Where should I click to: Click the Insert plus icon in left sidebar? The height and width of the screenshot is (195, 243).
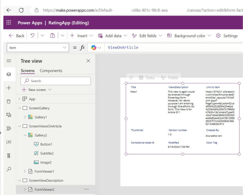pyautogui.click(x=9, y=88)
